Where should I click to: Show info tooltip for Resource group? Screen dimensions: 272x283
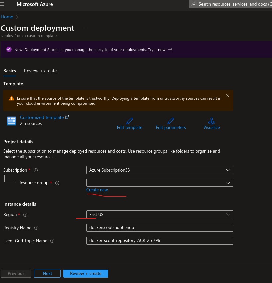[x=57, y=183]
